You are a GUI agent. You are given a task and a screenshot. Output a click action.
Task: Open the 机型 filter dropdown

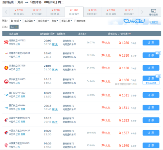(55, 21)
